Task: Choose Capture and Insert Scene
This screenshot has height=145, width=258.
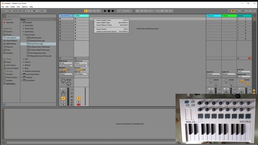Action: pos(112,31)
